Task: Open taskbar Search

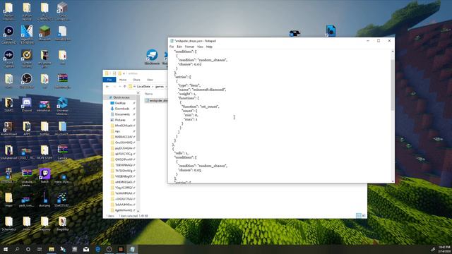Action: (17, 249)
